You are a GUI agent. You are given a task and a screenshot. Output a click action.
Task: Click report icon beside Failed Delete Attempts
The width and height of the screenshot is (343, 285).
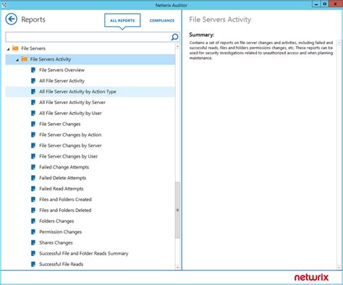point(33,178)
